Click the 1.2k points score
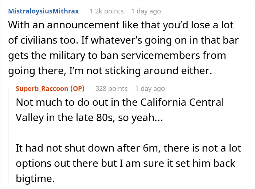 (x=107, y=11)
